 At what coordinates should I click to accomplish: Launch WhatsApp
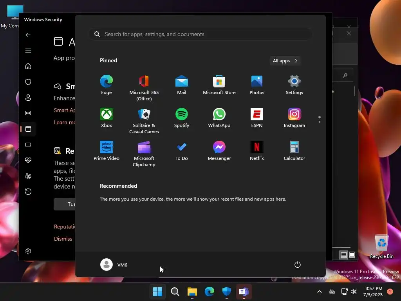(219, 118)
